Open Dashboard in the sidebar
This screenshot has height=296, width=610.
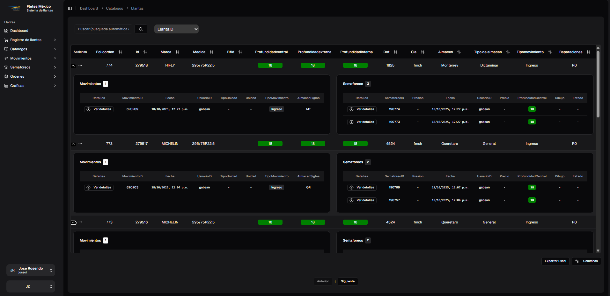(x=19, y=31)
